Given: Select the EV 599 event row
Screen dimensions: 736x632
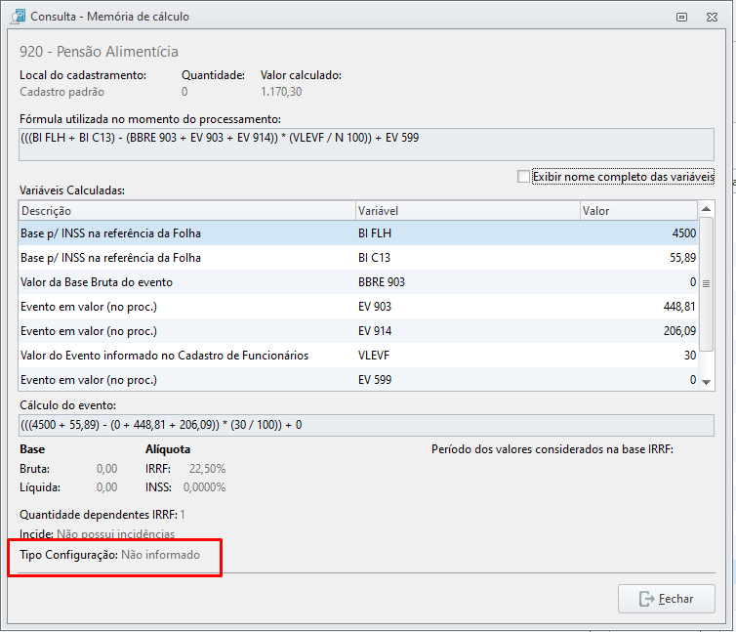Looking at the screenshot, I should (x=358, y=380).
